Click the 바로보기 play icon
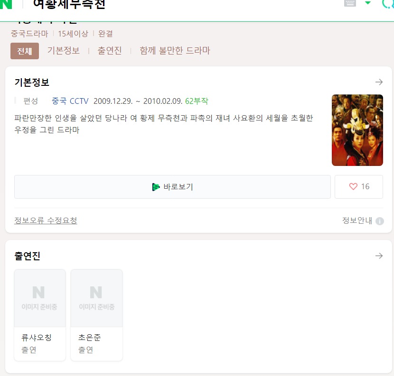The image size is (394, 376). (156, 187)
